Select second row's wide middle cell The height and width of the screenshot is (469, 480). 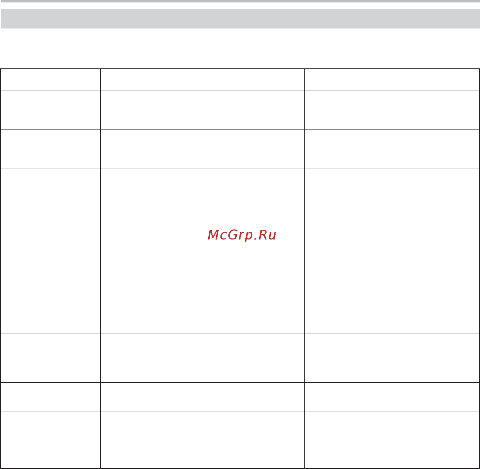[x=202, y=110]
